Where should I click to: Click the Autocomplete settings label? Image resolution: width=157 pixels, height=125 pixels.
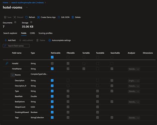61,40
